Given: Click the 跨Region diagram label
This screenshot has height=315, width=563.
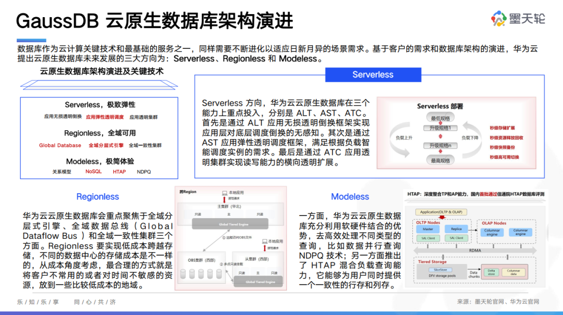Looking at the screenshot, I should point(188,192).
